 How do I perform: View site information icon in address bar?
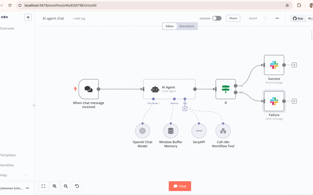pyautogui.click(x=20, y=5)
